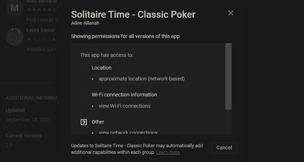
Task: Click the permissions list scrollbar thumb
Action: point(228,77)
